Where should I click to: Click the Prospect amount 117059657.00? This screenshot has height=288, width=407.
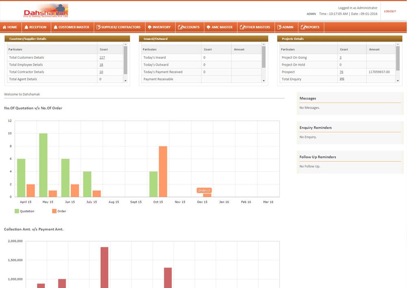379,72
